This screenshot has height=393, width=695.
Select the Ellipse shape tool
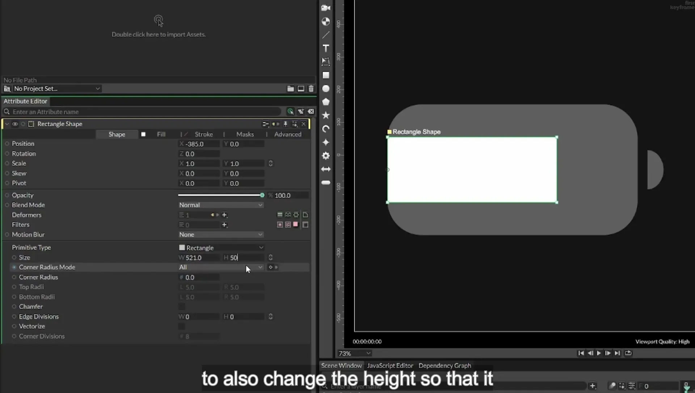326,88
